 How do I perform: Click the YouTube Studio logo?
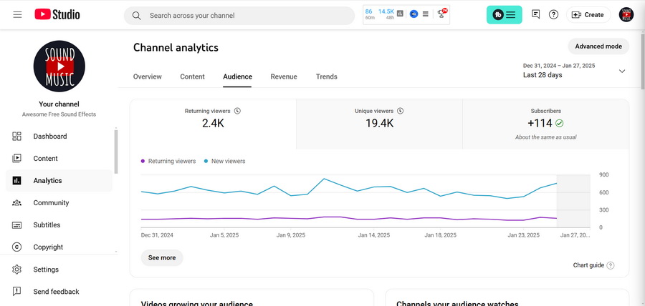point(57,15)
